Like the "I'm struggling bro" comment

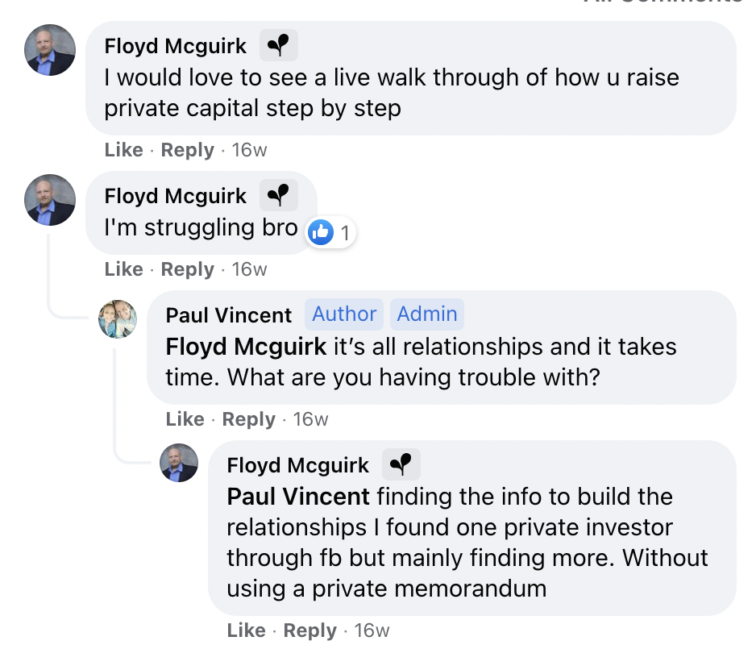[x=123, y=269]
